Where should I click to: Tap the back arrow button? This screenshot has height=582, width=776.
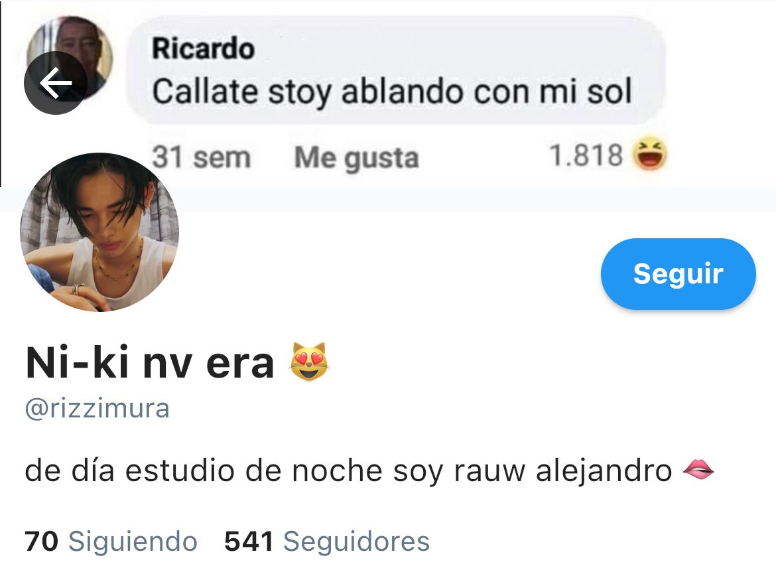[56, 83]
